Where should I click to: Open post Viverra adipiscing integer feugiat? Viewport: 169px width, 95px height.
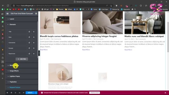pyautogui.click(x=99, y=36)
